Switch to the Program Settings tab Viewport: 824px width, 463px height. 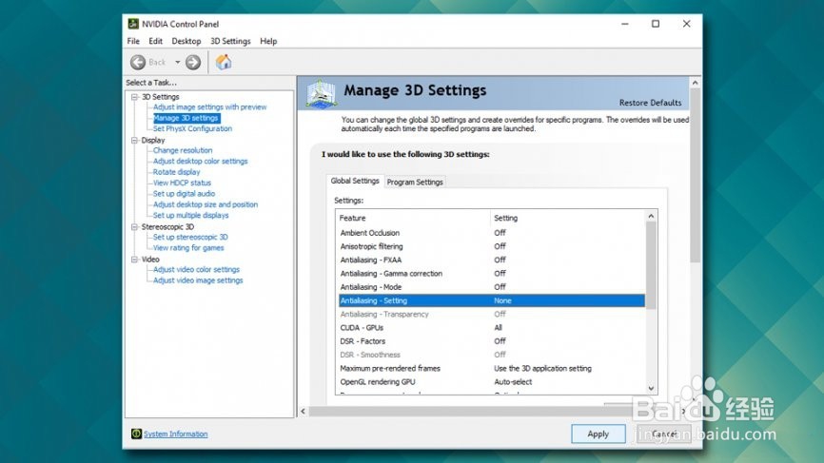point(415,183)
